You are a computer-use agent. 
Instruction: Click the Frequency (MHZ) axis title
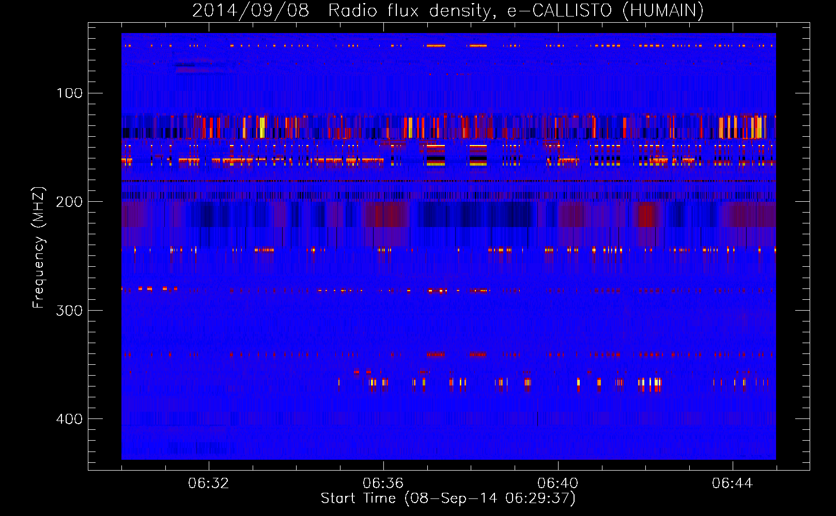[39, 248]
